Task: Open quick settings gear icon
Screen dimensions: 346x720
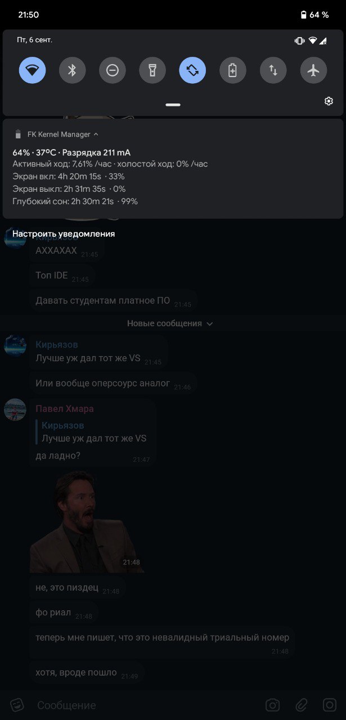Action: pos(329,101)
